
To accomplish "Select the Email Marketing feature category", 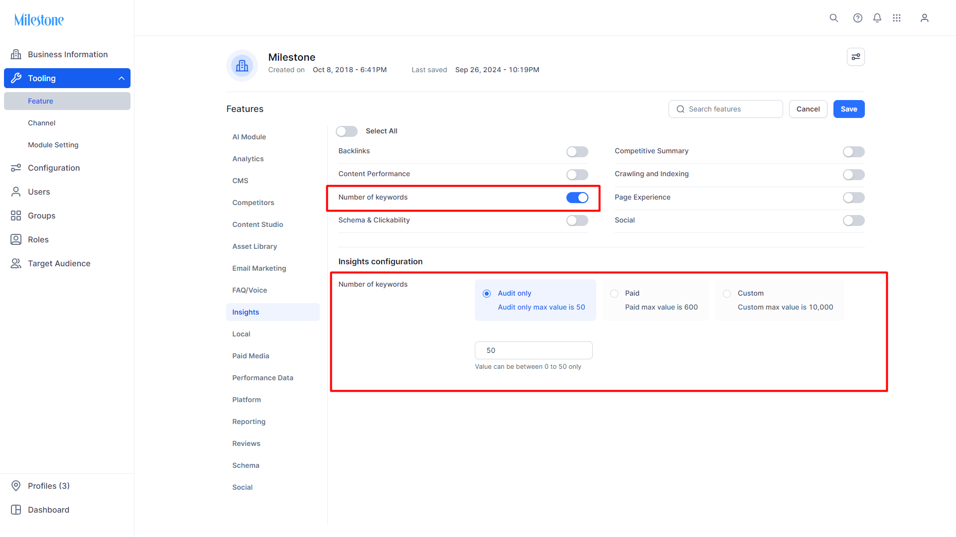I will 273,268.
